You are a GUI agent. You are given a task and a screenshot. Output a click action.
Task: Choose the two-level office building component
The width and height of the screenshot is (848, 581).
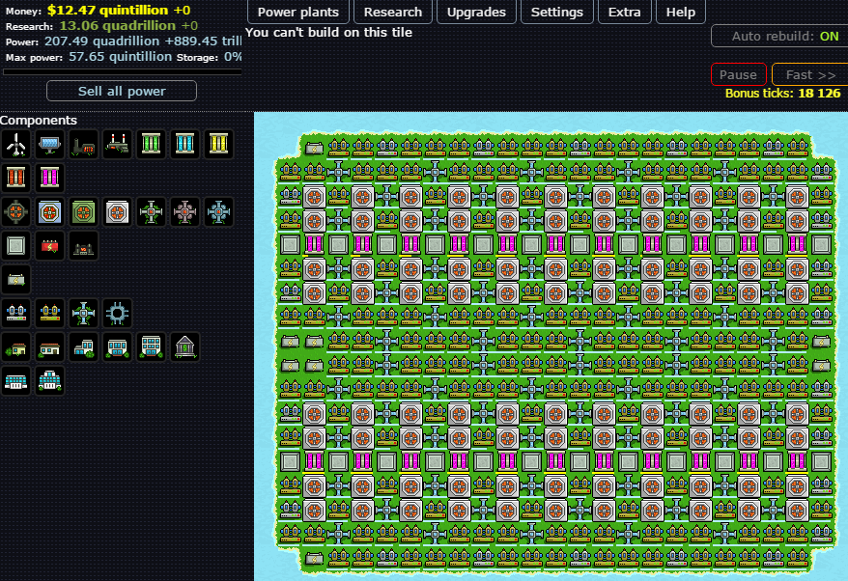(83, 347)
